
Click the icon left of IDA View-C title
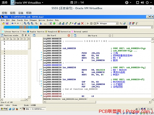(34, 35)
